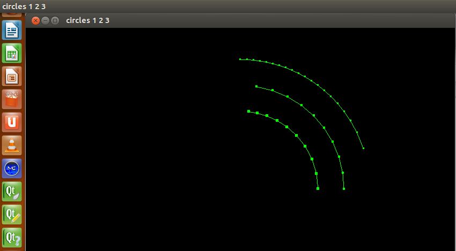Open the Qt icon with a question mark
Viewport: 456px width, 251px height.
point(12,237)
